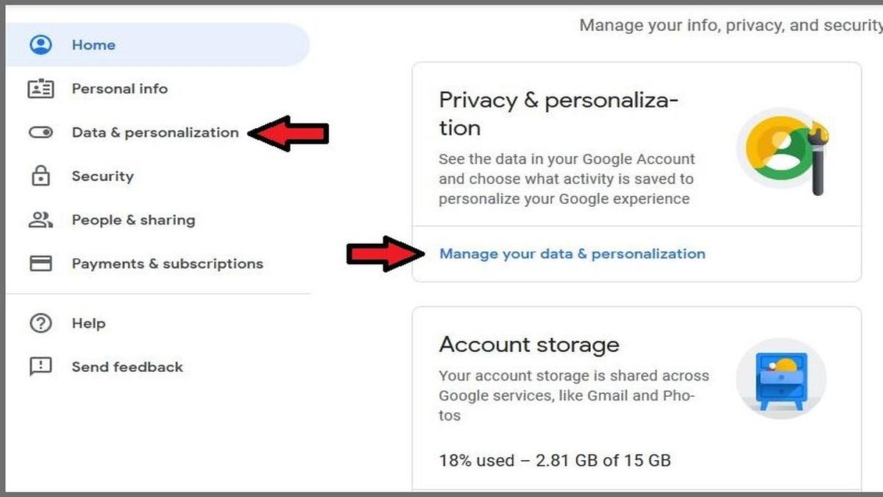Open Security via the padlock icon

coord(42,176)
